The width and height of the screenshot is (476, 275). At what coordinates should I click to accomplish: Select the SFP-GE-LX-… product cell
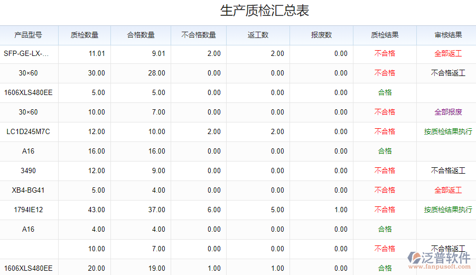26,54
